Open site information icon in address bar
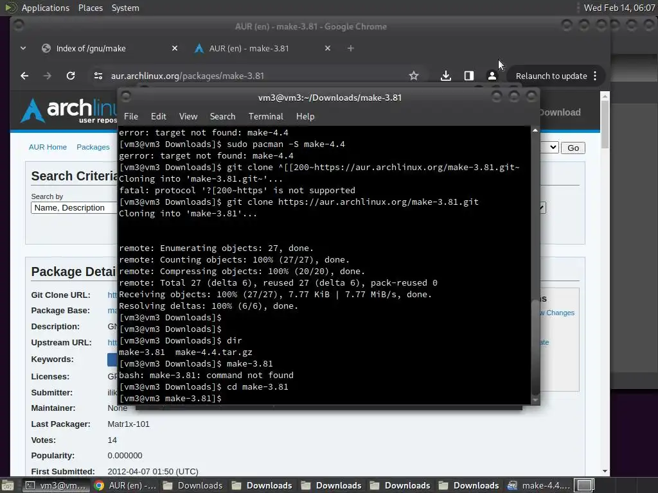The image size is (658, 493). pyautogui.click(x=98, y=76)
